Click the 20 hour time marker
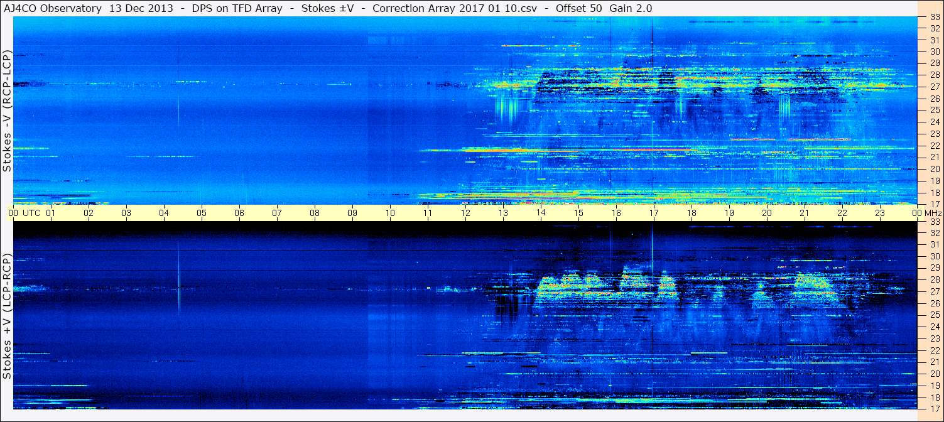 pos(767,213)
